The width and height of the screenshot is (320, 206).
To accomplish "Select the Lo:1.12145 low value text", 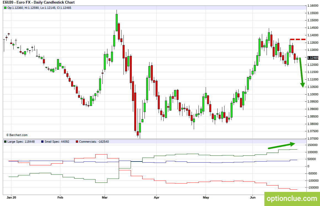I will click(48, 8).
